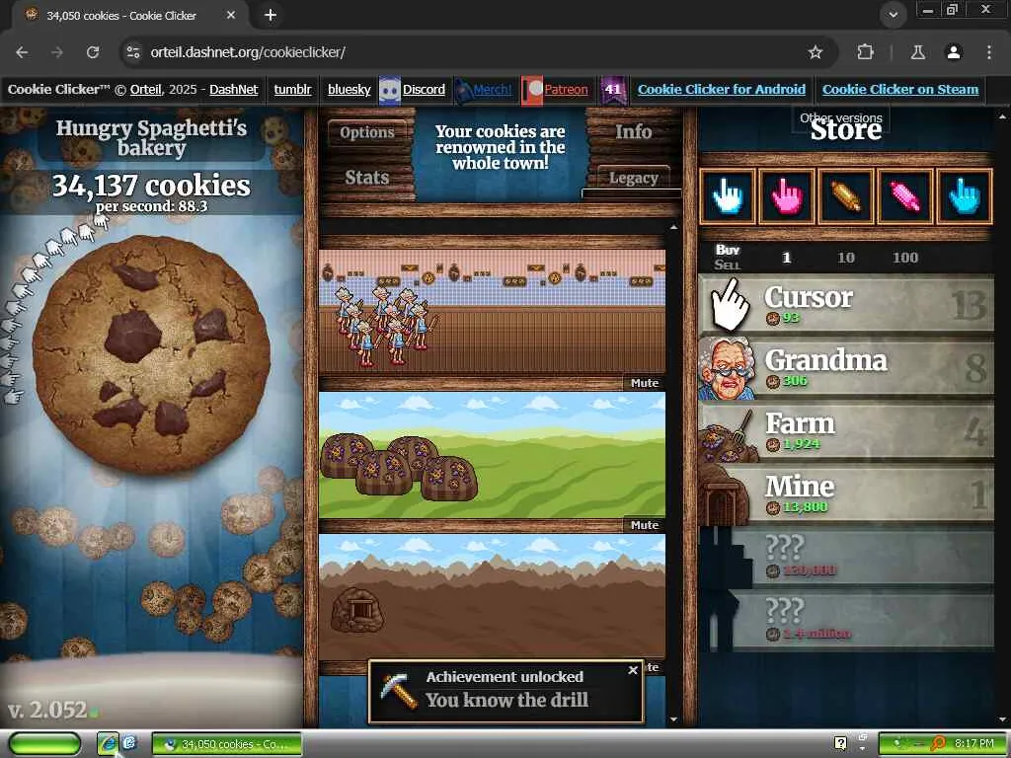Open the tab search dropdown arrow
The width and height of the screenshot is (1011, 758).
point(893,15)
